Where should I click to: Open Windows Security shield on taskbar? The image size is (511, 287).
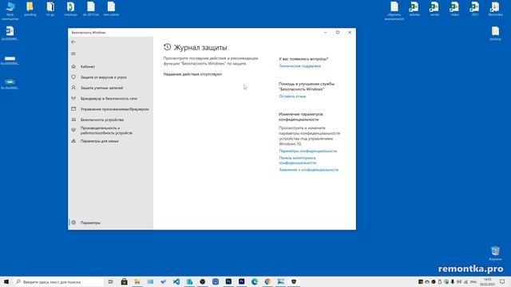294,281
